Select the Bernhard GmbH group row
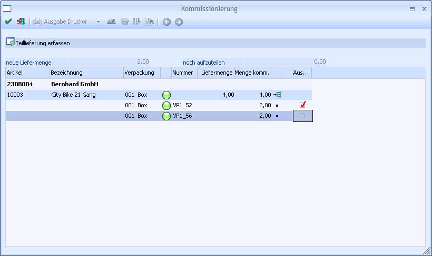432x256 pixels. pos(159,84)
